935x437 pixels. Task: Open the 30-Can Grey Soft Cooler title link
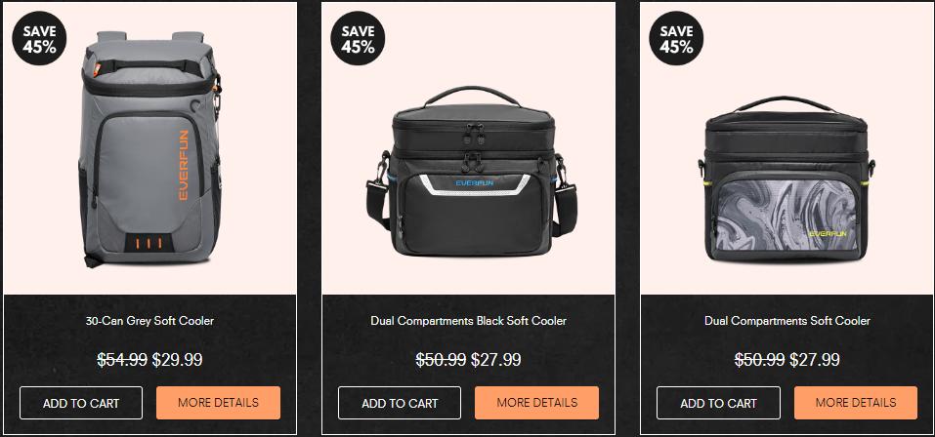tap(149, 321)
